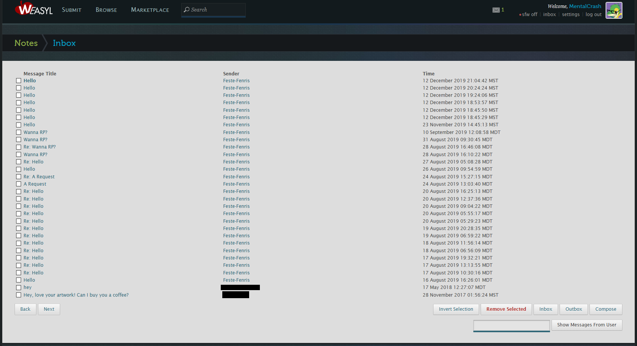
Task: Open the Marketplace menu
Action: point(150,10)
